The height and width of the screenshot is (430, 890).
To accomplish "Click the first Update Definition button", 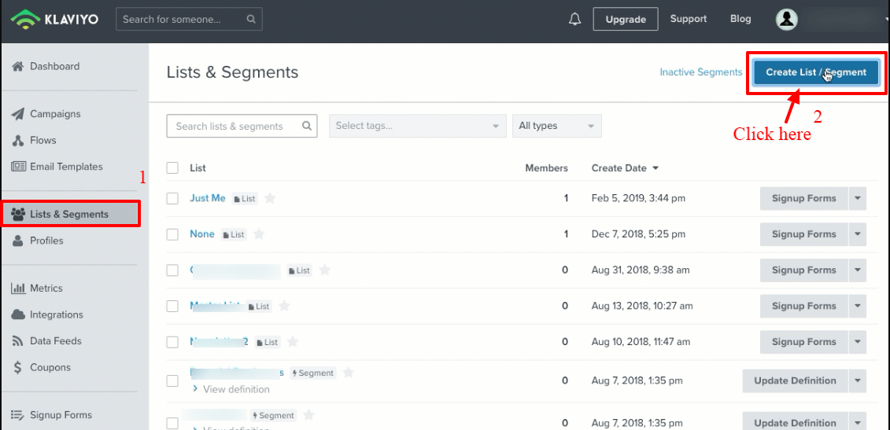I will coord(795,380).
